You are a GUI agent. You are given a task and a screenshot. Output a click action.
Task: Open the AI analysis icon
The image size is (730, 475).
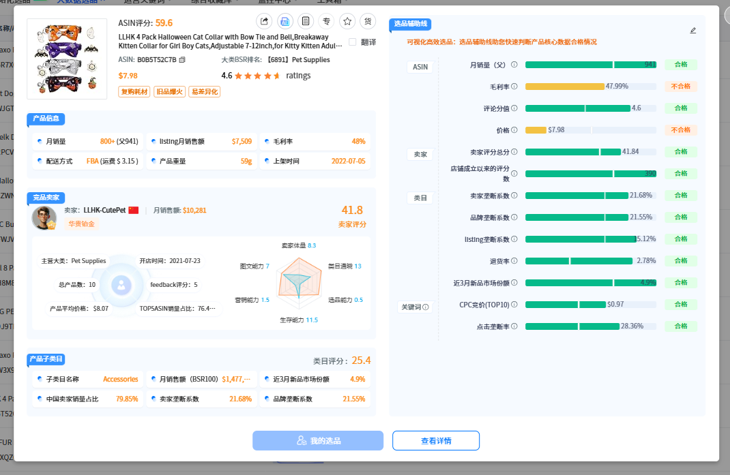pos(285,21)
